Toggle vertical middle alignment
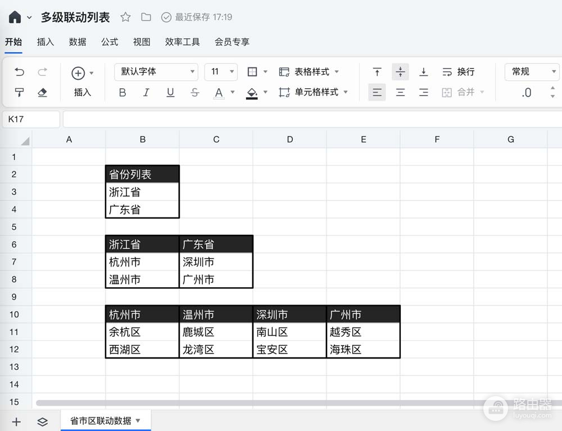 400,72
